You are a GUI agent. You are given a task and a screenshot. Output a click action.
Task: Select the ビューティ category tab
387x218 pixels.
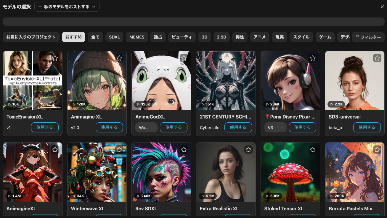pyautogui.click(x=182, y=37)
